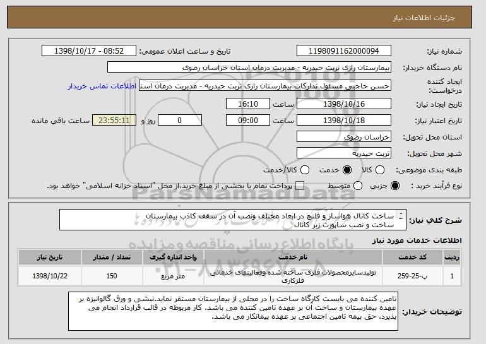Click the نوع فرآیند خرید label
486x344 pixels.
pos(436,186)
